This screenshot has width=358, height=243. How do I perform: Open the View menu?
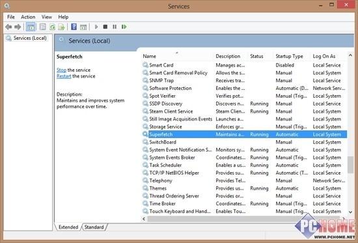(47, 17)
